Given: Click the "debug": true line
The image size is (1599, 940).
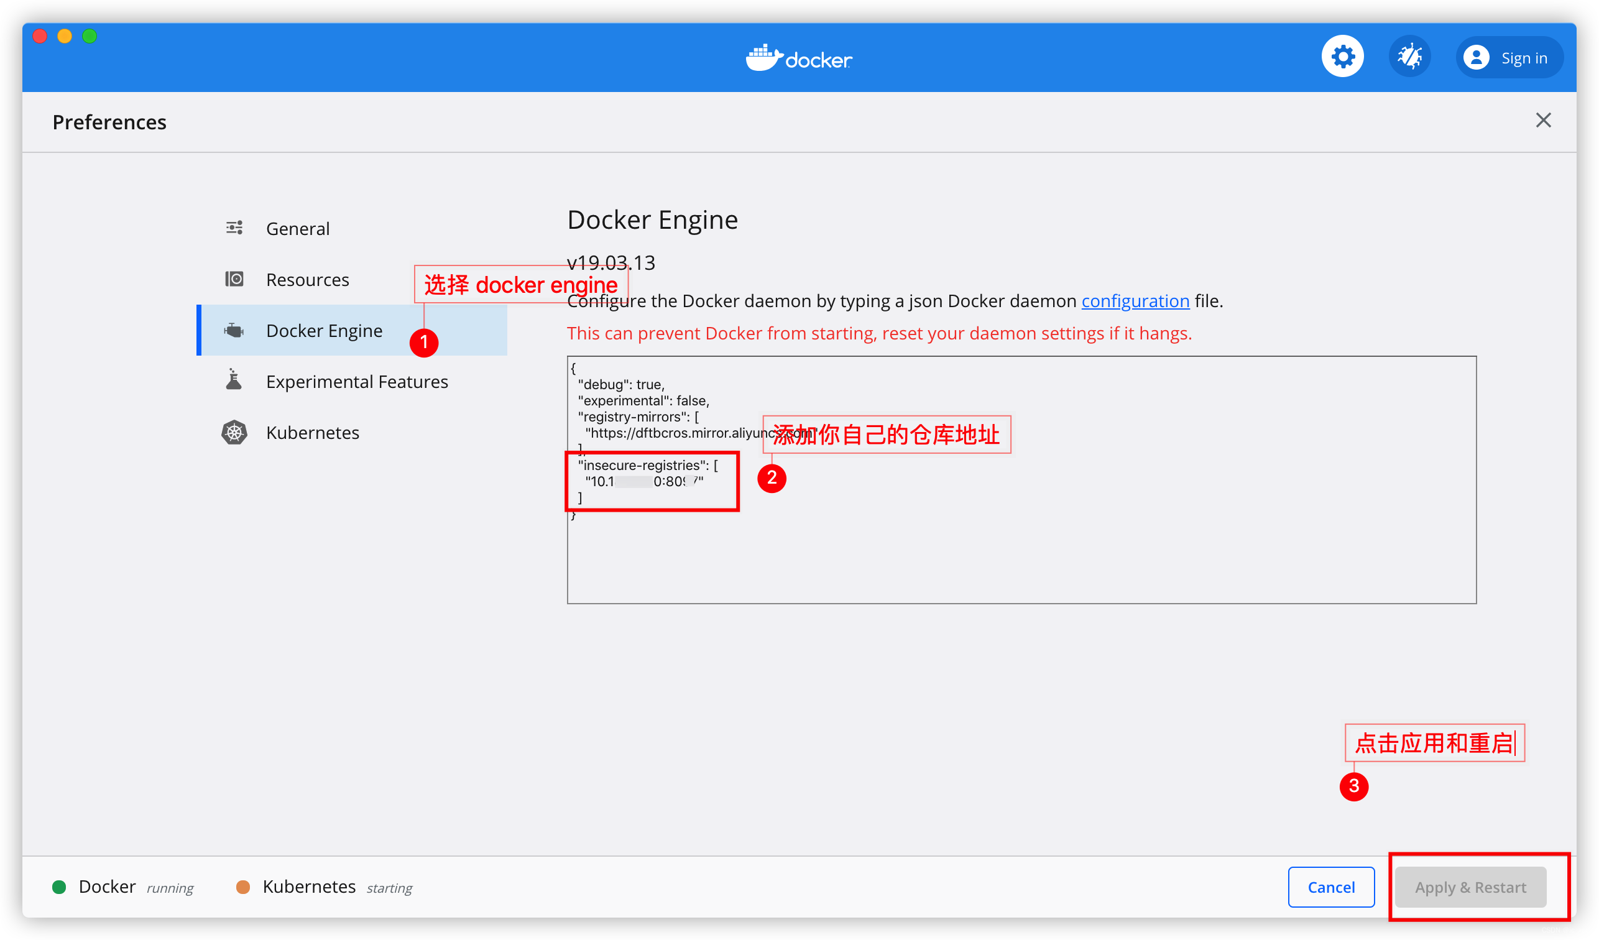Looking at the screenshot, I should pos(621,385).
